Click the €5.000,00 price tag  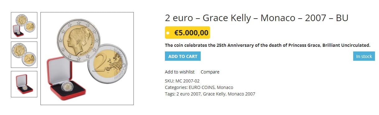[x=187, y=33]
